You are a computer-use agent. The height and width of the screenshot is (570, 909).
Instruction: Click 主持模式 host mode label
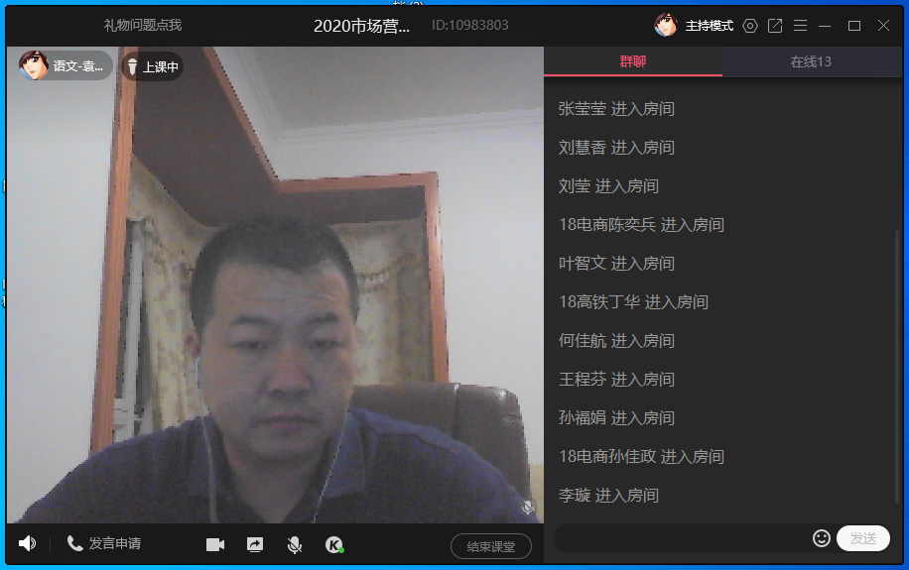pyautogui.click(x=709, y=26)
